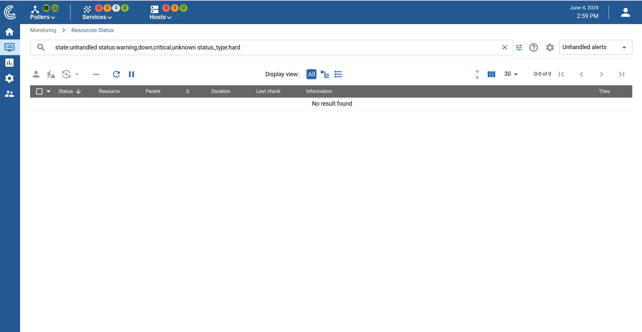Open the Acknowledge person icon
This screenshot has height=332, width=642.
tap(36, 74)
